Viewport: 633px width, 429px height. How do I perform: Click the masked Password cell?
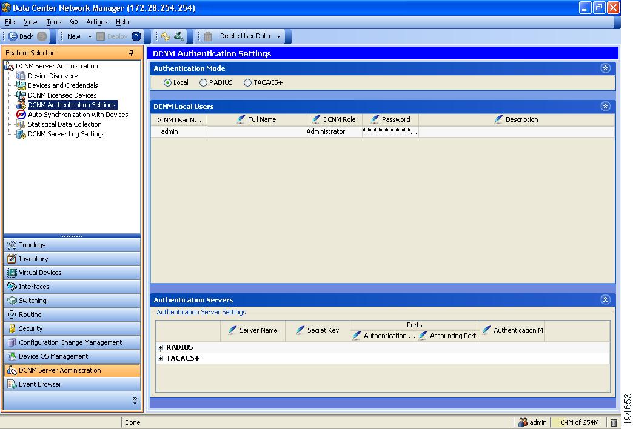tap(390, 131)
